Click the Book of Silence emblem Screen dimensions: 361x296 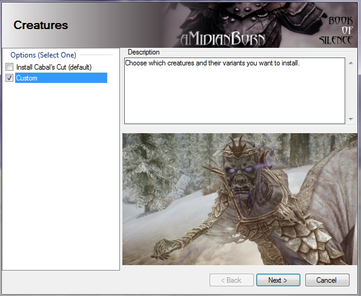click(x=336, y=30)
